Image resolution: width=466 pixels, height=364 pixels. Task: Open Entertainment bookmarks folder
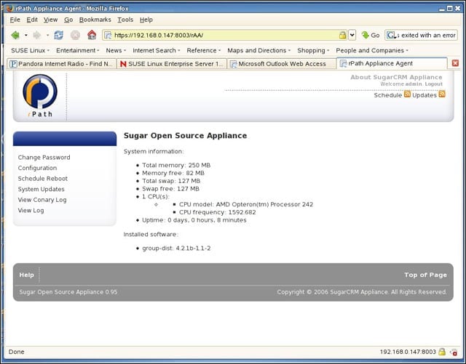[78, 50]
